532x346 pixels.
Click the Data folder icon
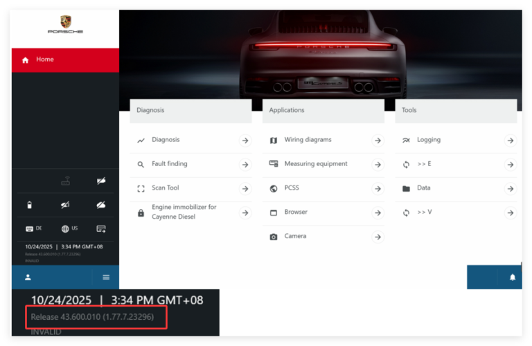click(406, 188)
